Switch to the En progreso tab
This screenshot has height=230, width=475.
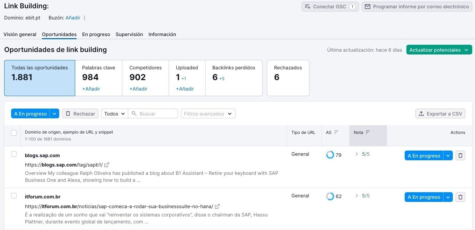(x=96, y=34)
